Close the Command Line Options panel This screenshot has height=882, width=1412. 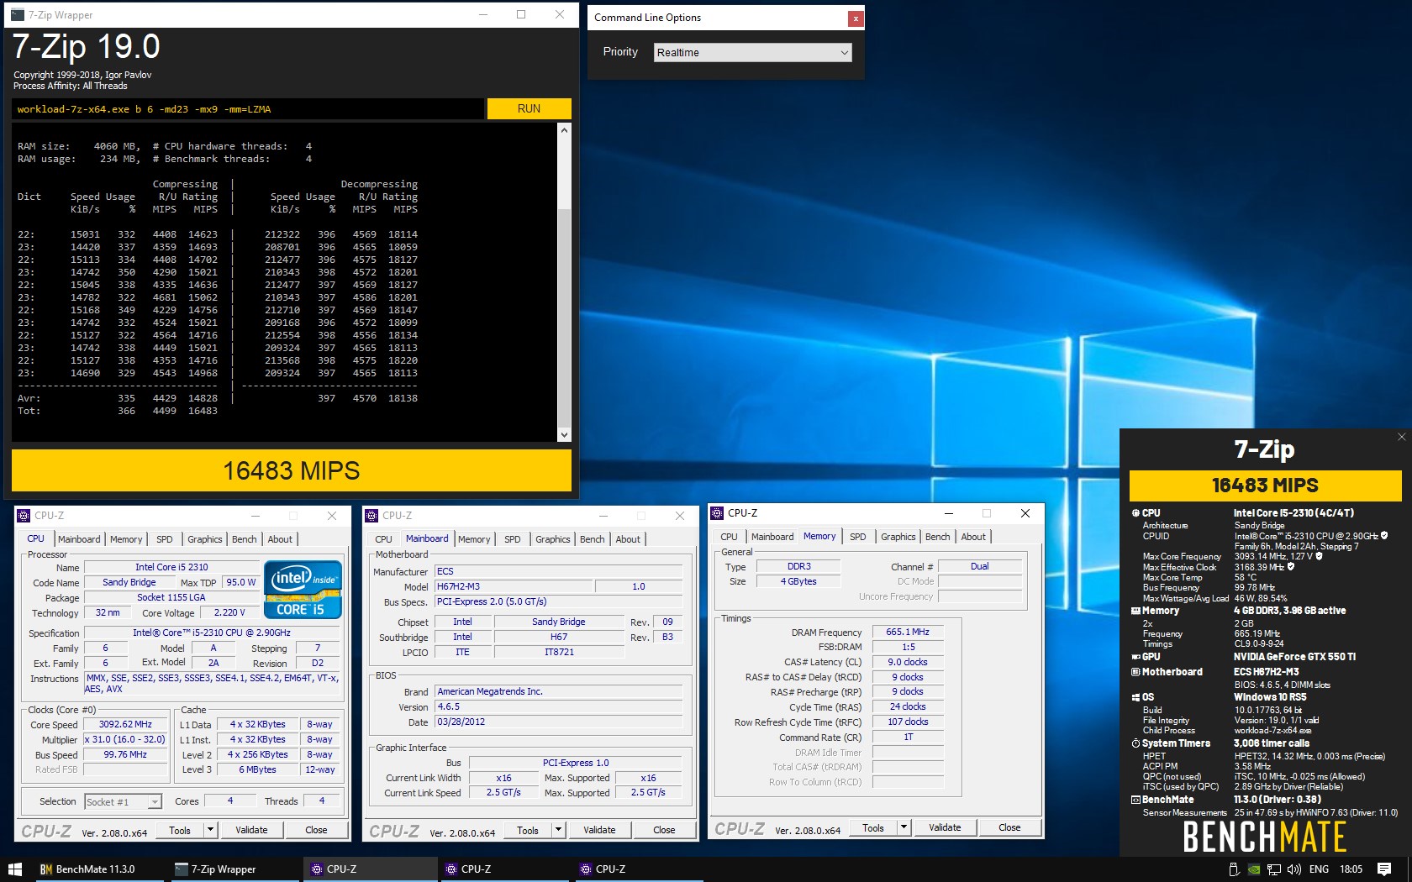coord(855,18)
